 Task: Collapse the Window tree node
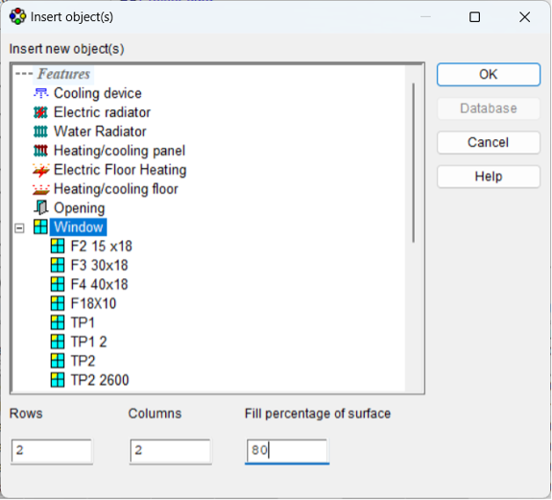[x=20, y=227]
